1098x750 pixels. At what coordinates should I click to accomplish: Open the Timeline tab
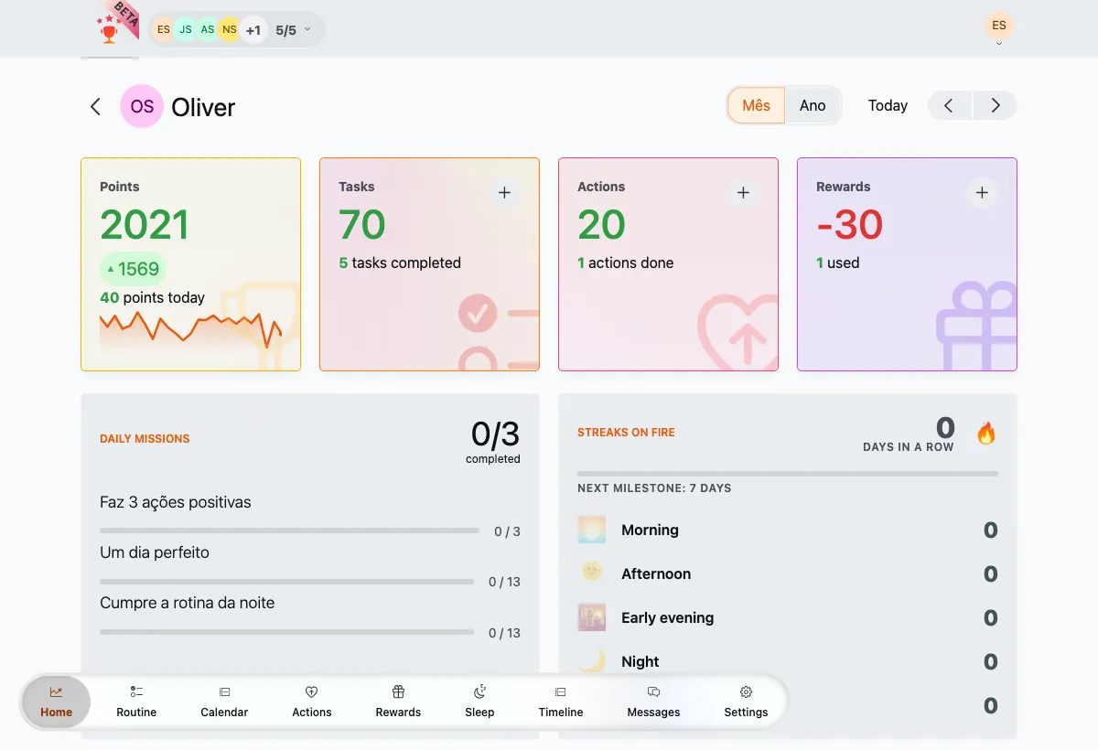coord(561,702)
